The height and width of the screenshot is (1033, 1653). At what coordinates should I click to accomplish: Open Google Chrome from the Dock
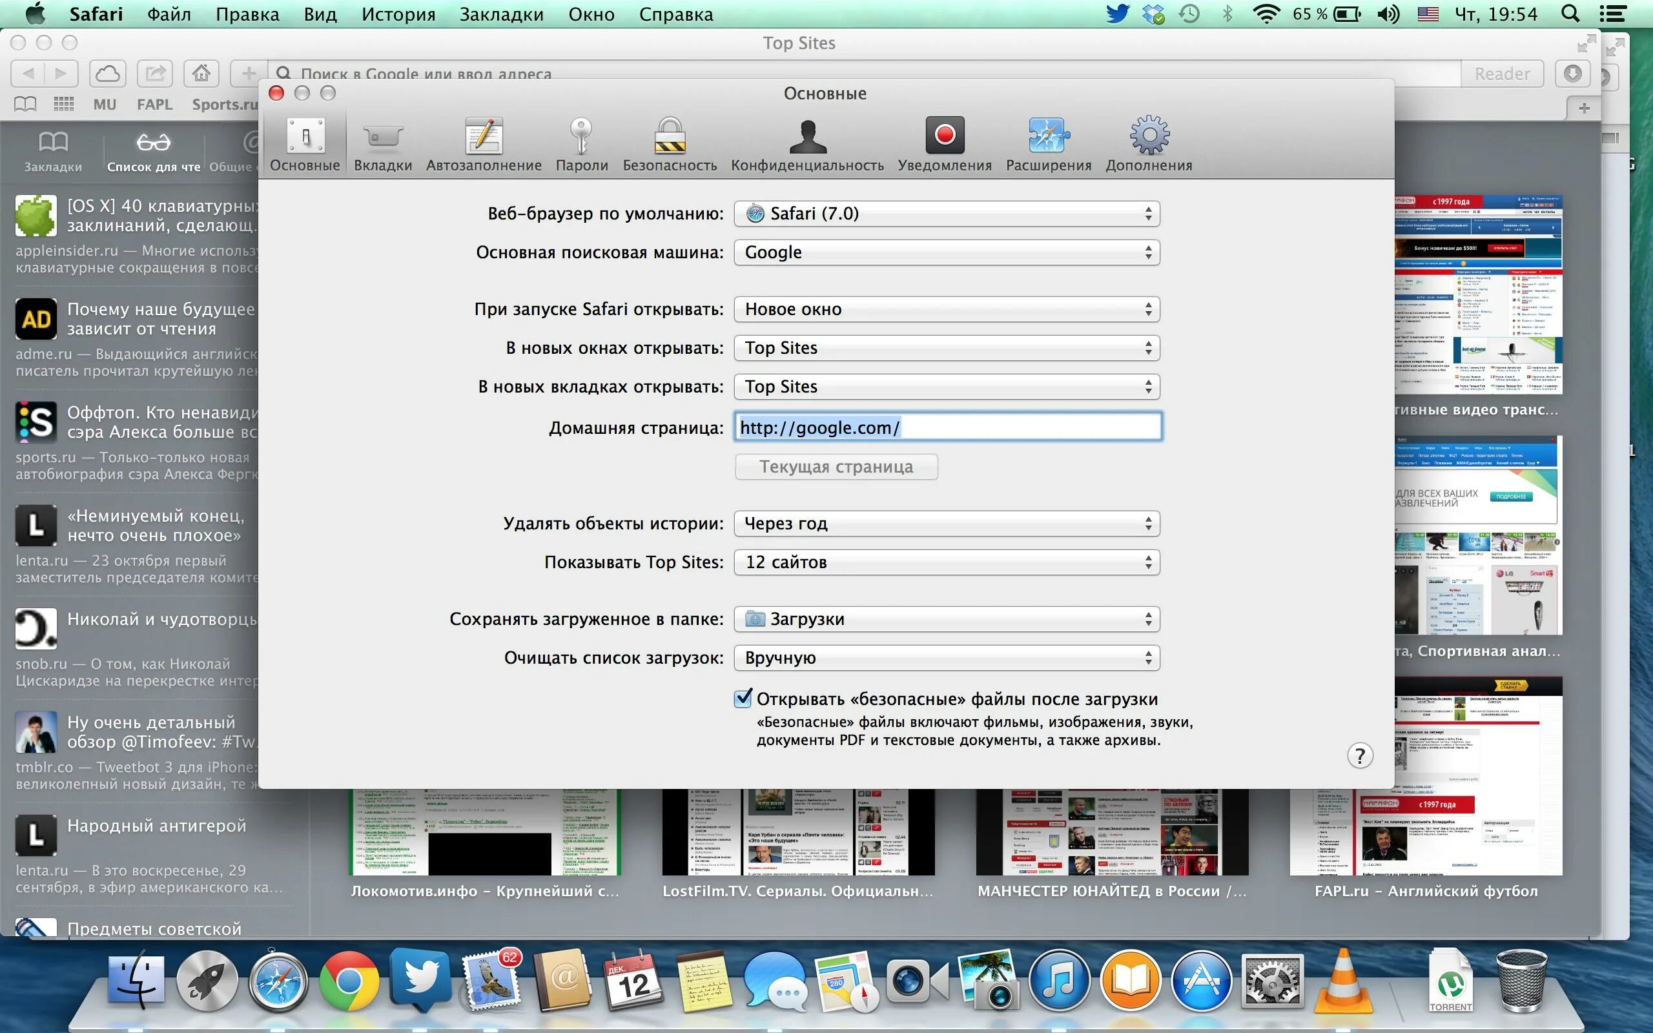[349, 982]
